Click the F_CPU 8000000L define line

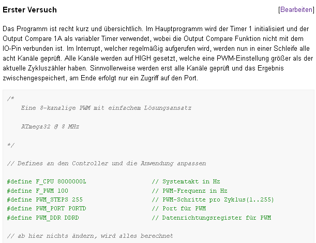tap(47, 182)
